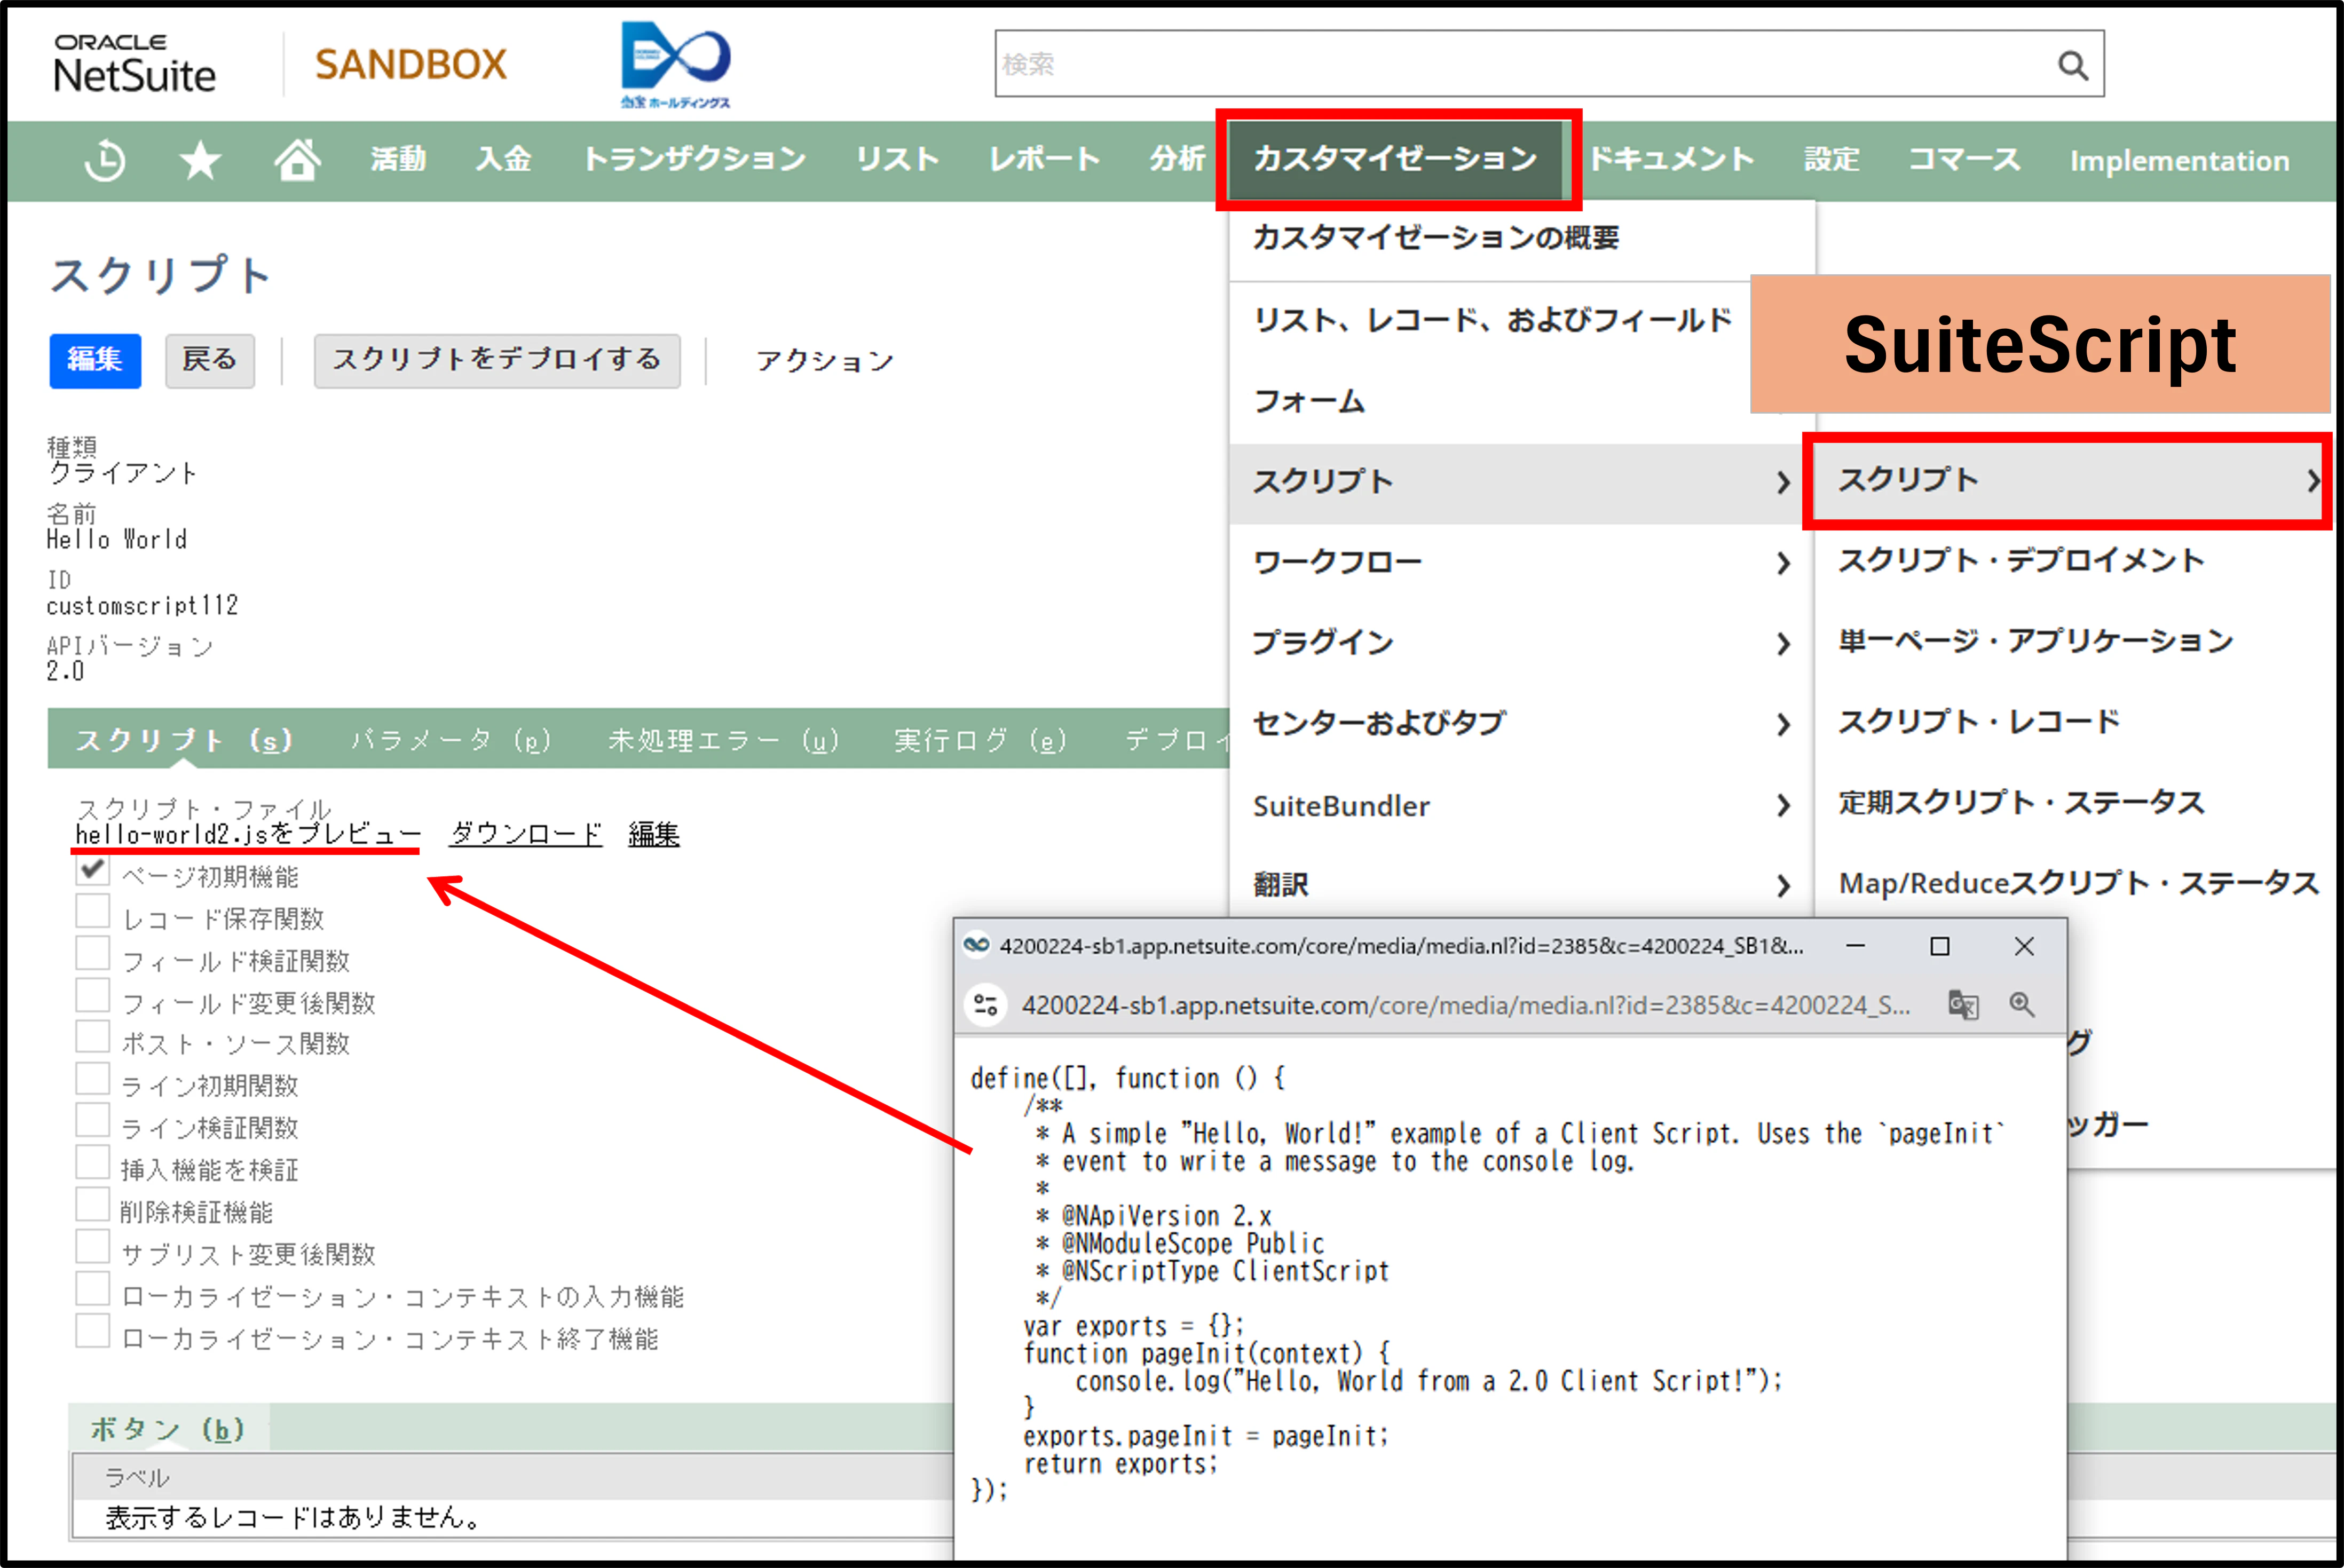Screen dimensions: 2344x1568
Task: Switch to the スクリプト (s) tab
Action: pos(184,740)
